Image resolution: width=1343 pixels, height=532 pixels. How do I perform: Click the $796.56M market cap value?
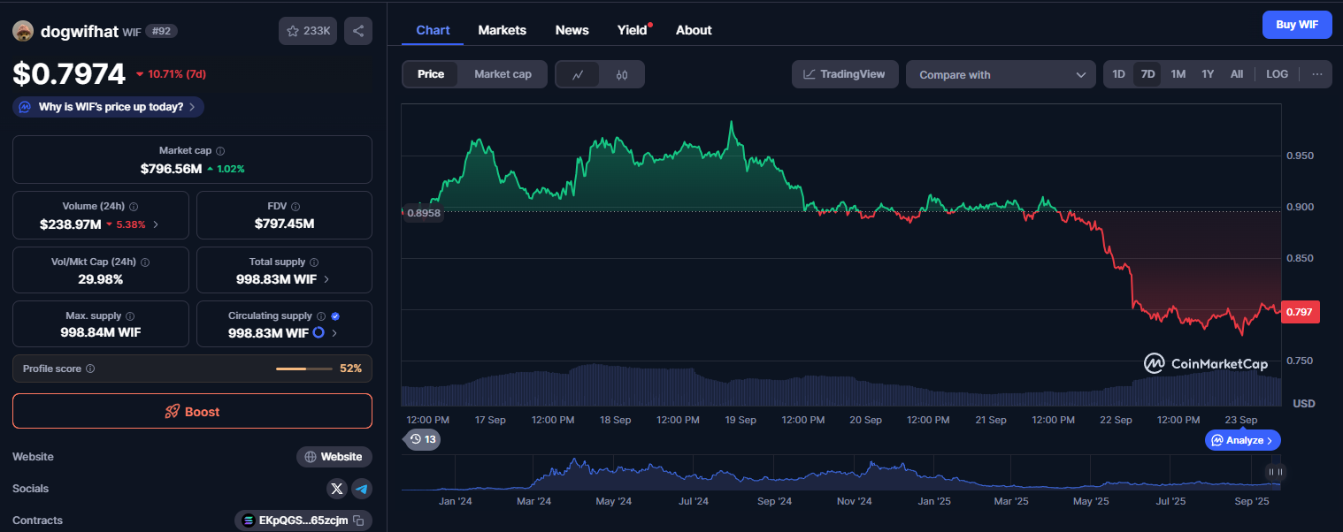pyautogui.click(x=171, y=169)
